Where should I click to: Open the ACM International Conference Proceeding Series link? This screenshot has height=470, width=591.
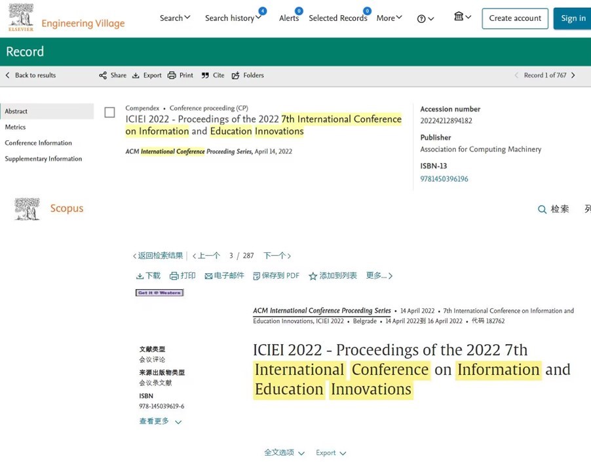coord(322,311)
